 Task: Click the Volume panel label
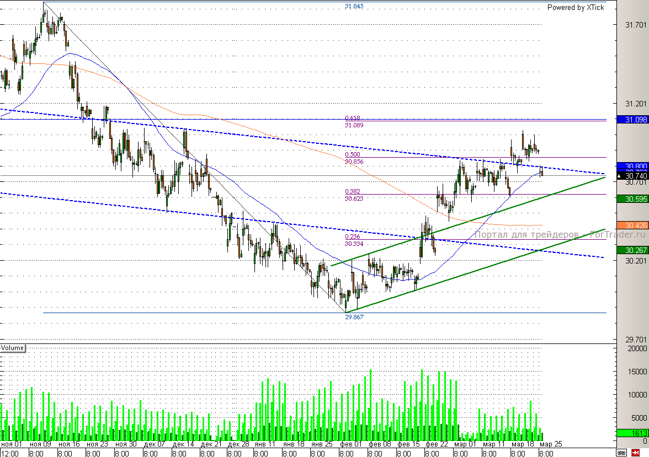(12, 348)
